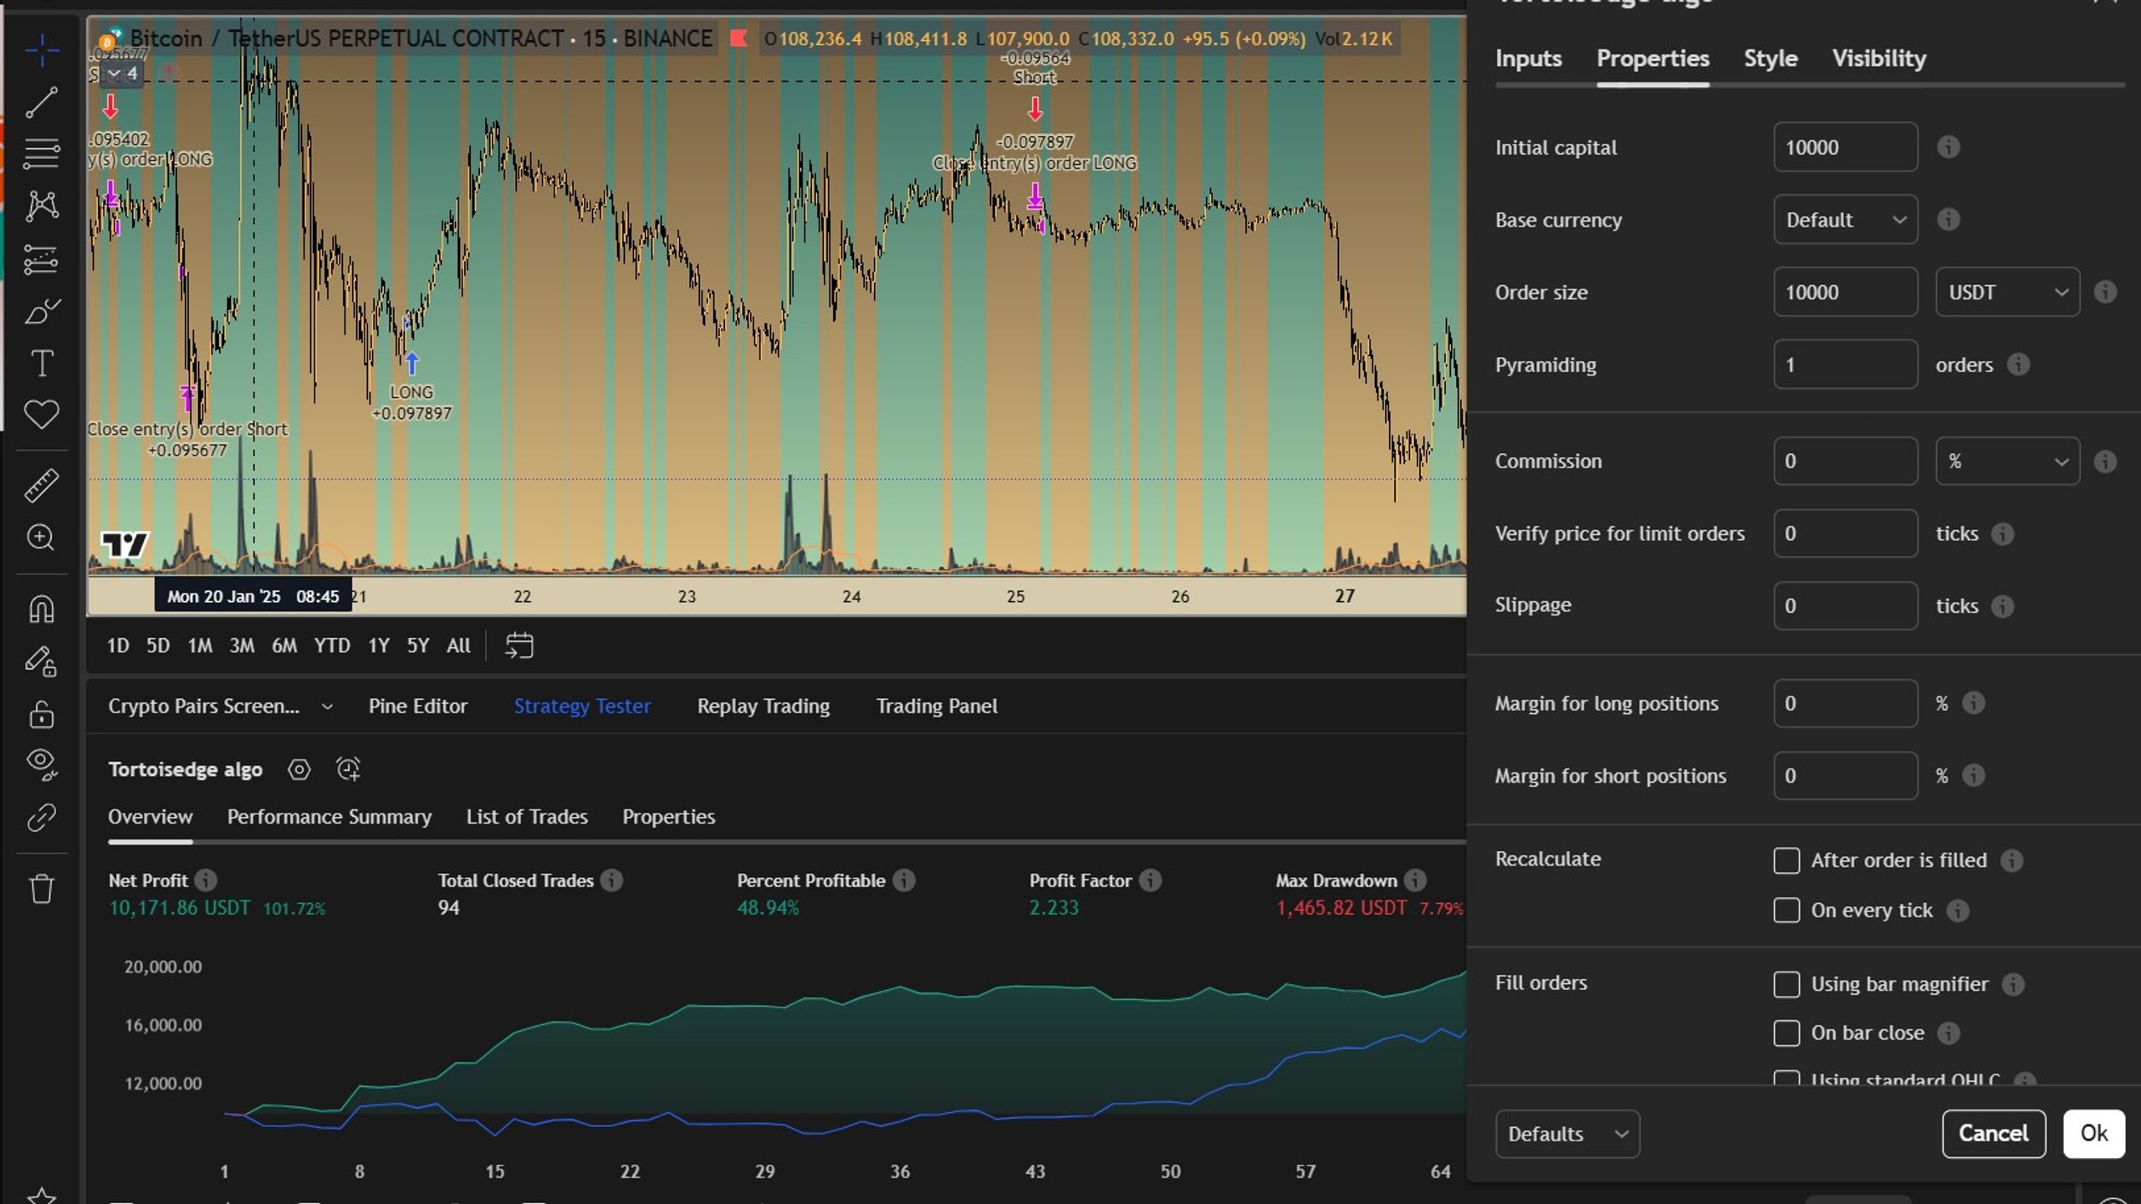
Task: Open the go to date calendar icon
Action: coord(519,645)
